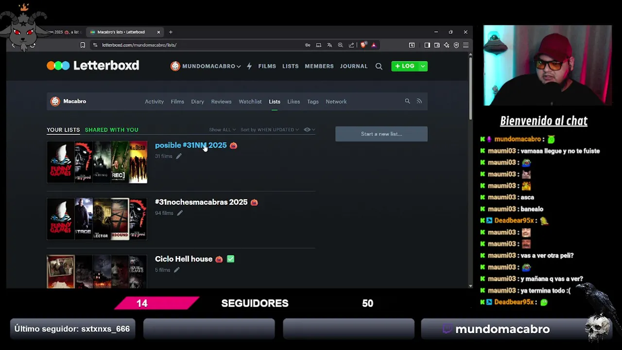This screenshot has width=622, height=350.
Task: Click the green LOG button
Action: coord(405,66)
